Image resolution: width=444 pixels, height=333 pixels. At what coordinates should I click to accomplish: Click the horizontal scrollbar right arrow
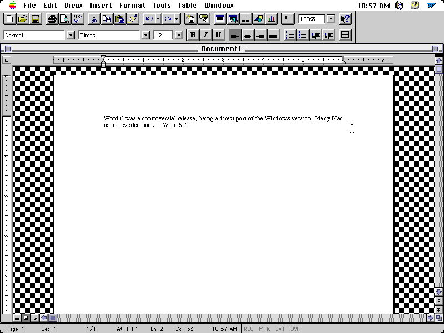pyautogui.click(x=431, y=317)
